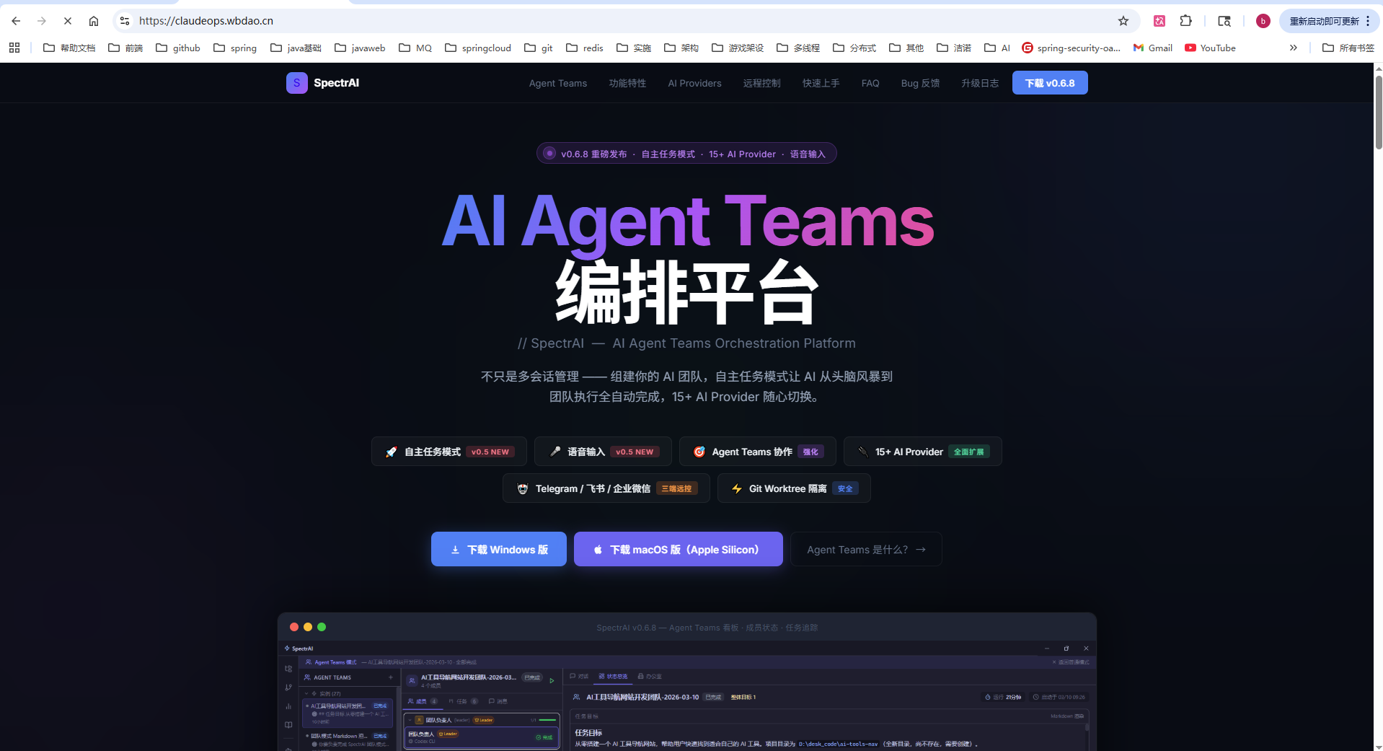The image size is (1383, 751).
Task: Open the github bookmark folder
Action: pyautogui.click(x=178, y=48)
